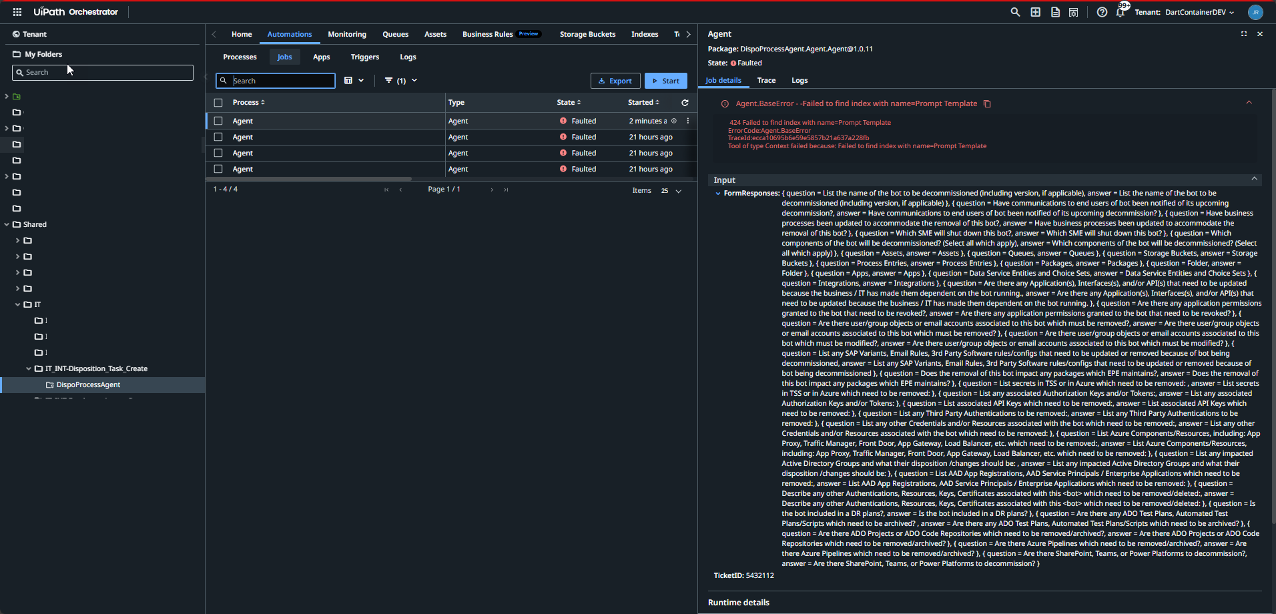Expand the Agent details panel to full screen
The height and width of the screenshot is (614, 1276).
1244,34
